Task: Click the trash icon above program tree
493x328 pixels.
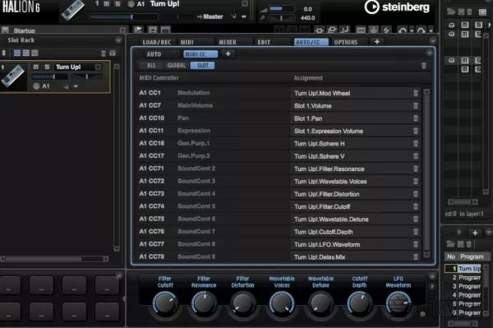Action: click(x=469, y=12)
